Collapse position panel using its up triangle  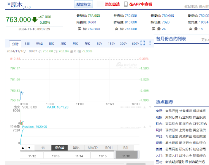click(144, 127)
